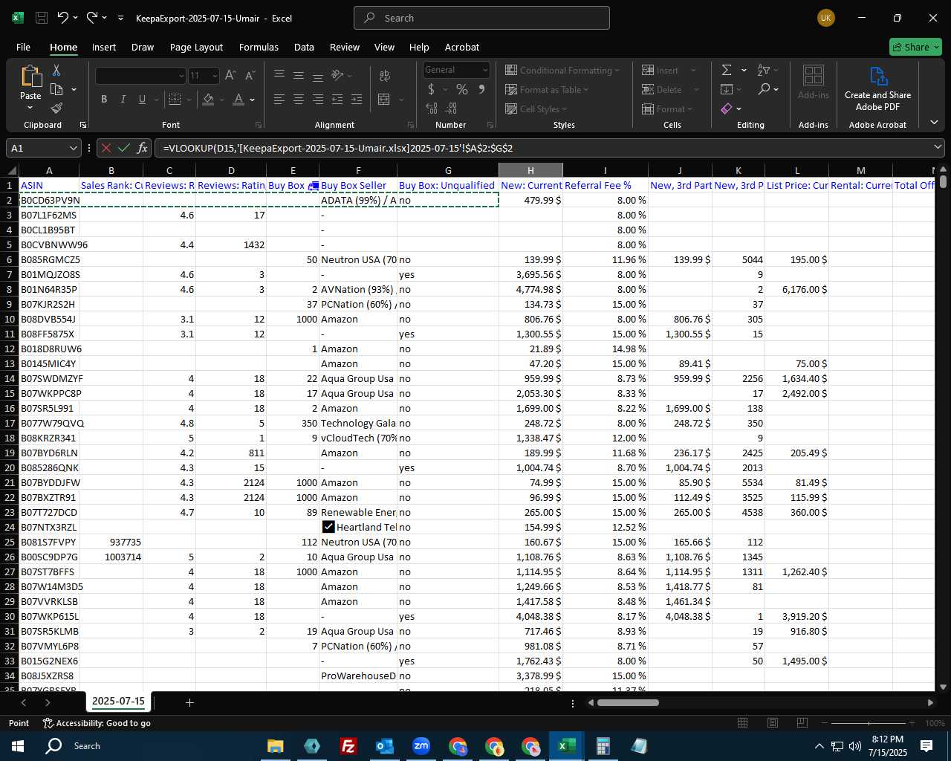951x761 pixels.
Task: Toggle Align Left
Action: (x=279, y=99)
